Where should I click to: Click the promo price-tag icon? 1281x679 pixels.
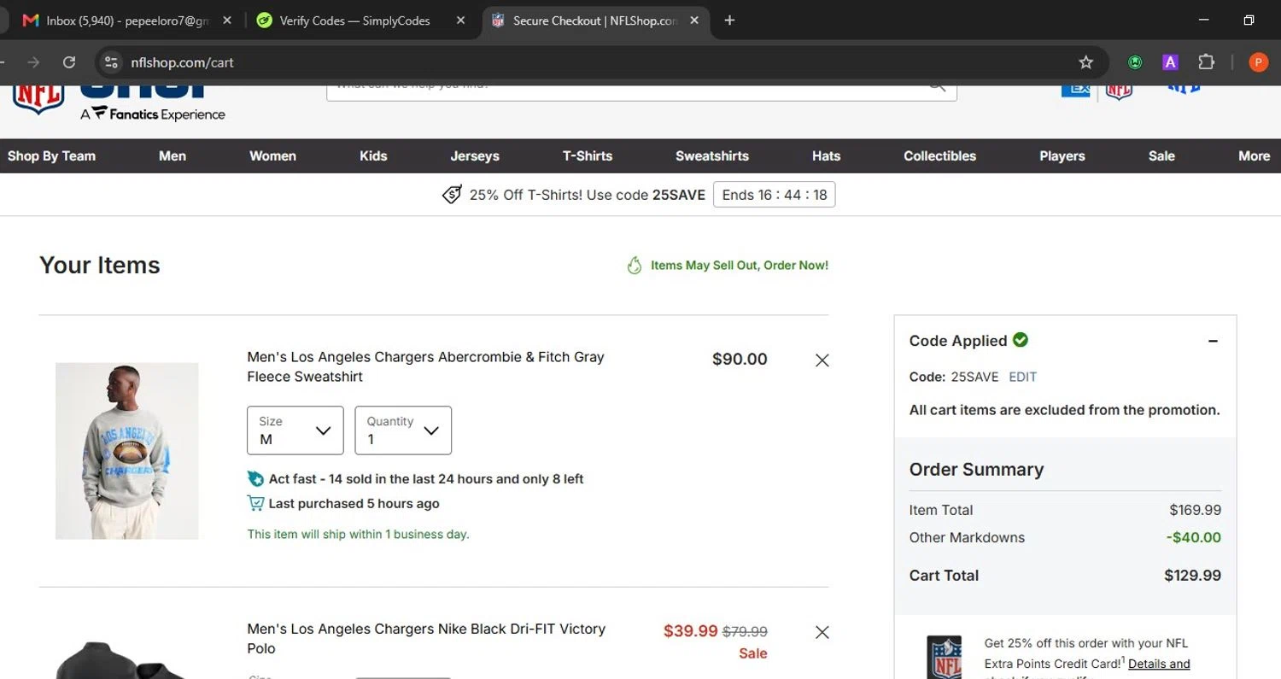point(452,195)
